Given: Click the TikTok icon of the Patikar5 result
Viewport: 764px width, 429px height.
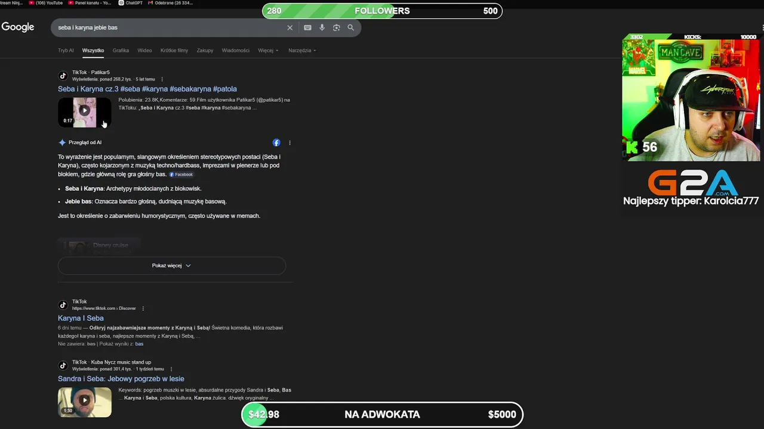Looking at the screenshot, I should [x=63, y=76].
